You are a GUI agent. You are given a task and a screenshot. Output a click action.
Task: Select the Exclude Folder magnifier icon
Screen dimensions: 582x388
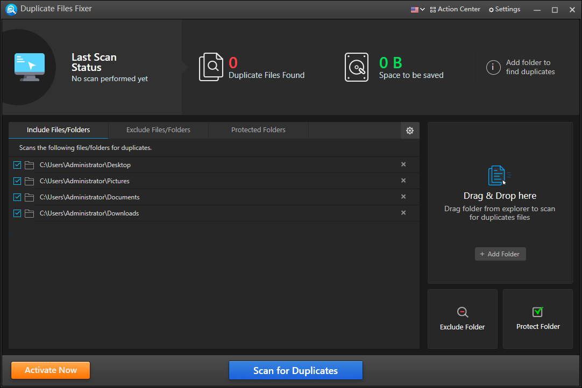[x=462, y=312]
